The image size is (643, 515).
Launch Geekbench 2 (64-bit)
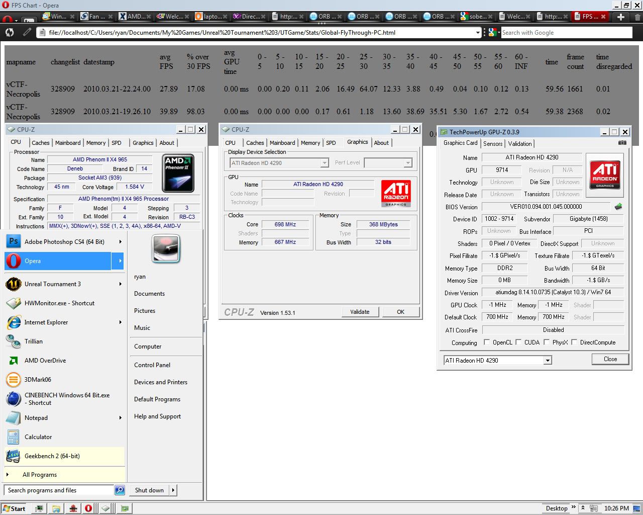coord(52,456)
